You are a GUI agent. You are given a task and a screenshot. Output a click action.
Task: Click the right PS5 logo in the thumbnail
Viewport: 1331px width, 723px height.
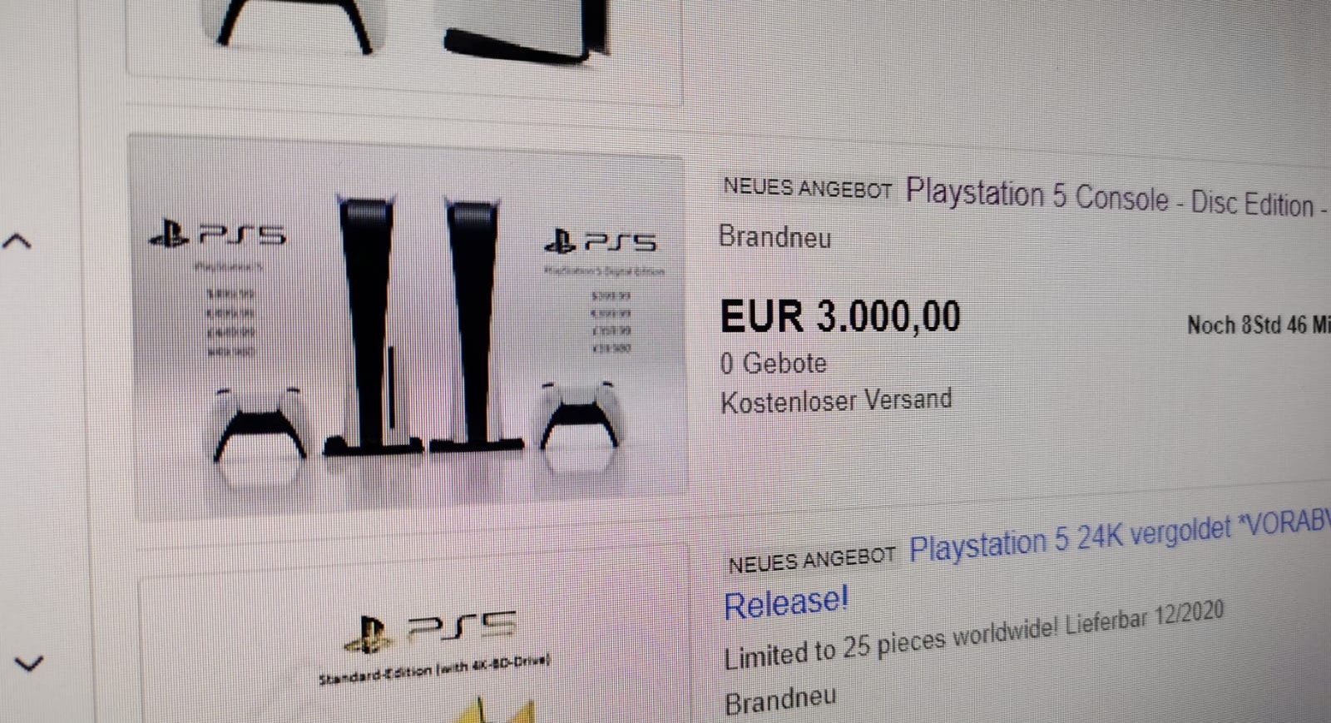[x=600, y=241]
